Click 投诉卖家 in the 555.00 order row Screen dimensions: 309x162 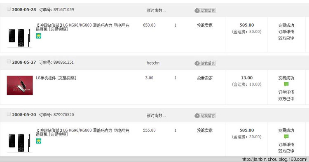pyautogui.click(x=205, y=130)
